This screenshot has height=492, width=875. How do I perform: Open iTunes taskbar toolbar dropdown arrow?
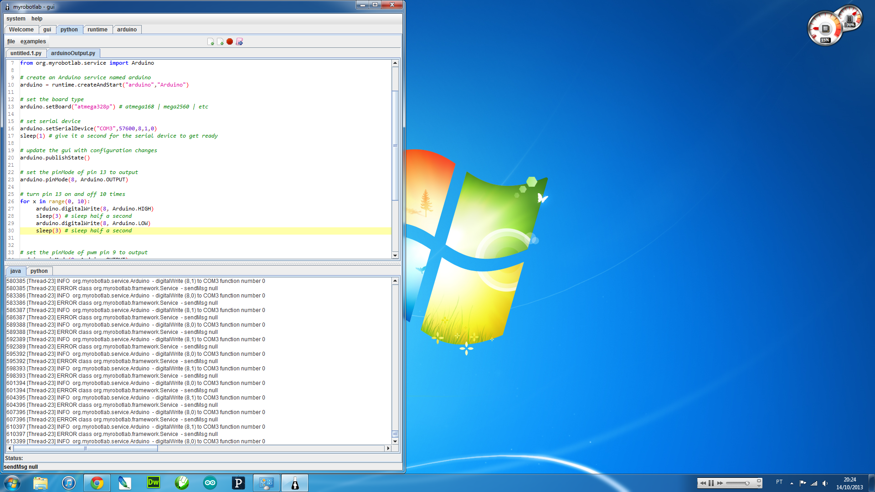759,486
